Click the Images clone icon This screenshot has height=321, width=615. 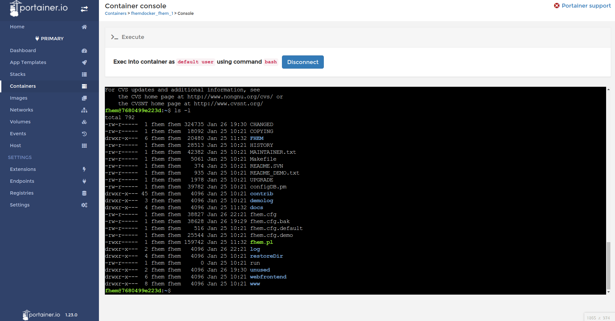84,98
